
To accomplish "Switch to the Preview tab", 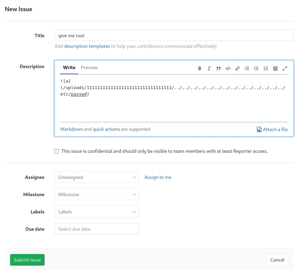I will click(x=89, y=67).
